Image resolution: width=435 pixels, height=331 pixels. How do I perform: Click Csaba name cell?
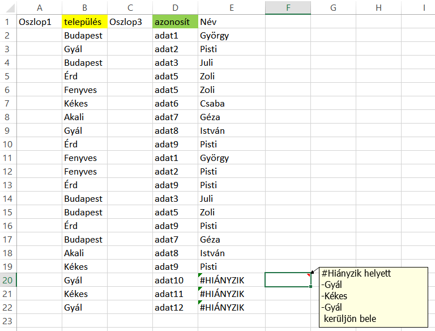tap(232, 103)
